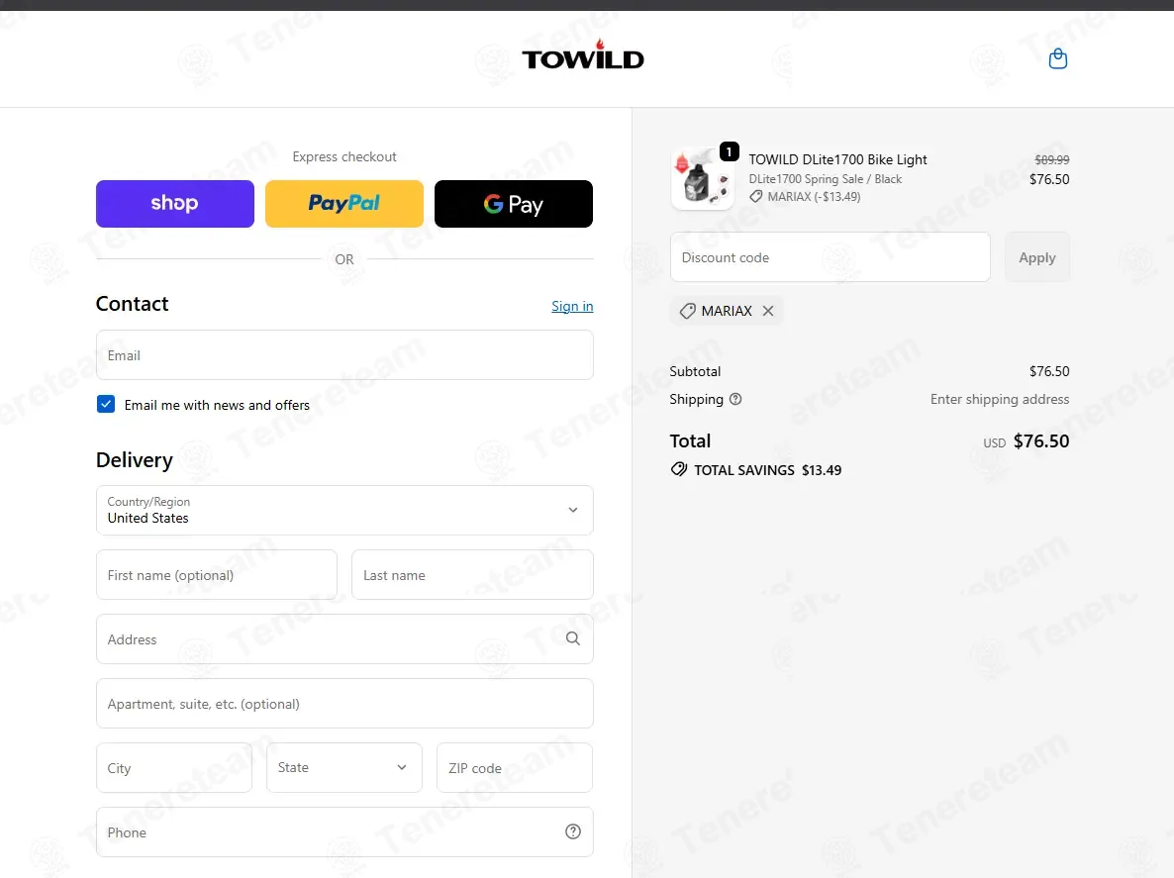Click the quantity badge on product image
This screenshot has height=878, width=1174.
(x=730, y=152)
